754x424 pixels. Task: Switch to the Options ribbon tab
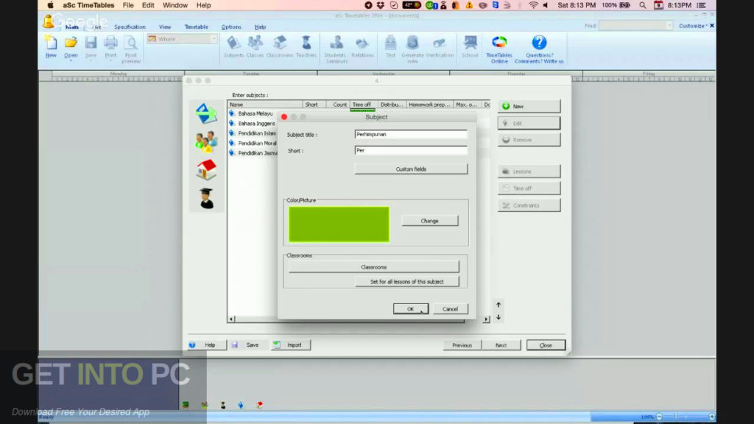click(x=231, y=27)
